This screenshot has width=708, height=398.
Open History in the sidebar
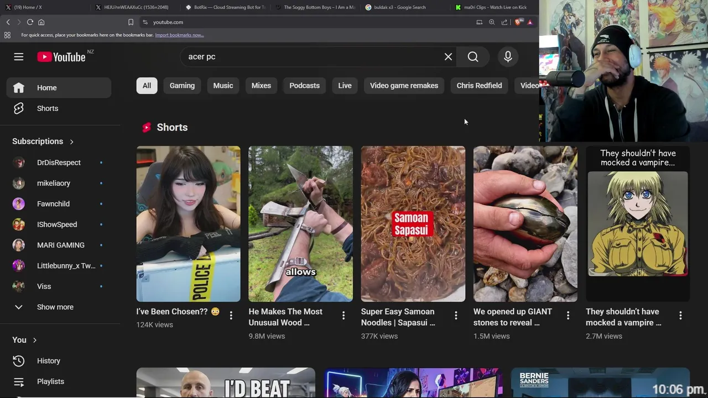(59, 361)
